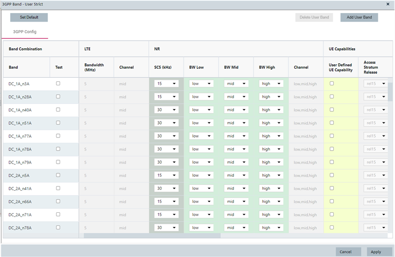Open SCS dropdown for DC_1A_n3A
Viewport: 395px width, 257px height.
pyautogui.click(x=167, y=84)
